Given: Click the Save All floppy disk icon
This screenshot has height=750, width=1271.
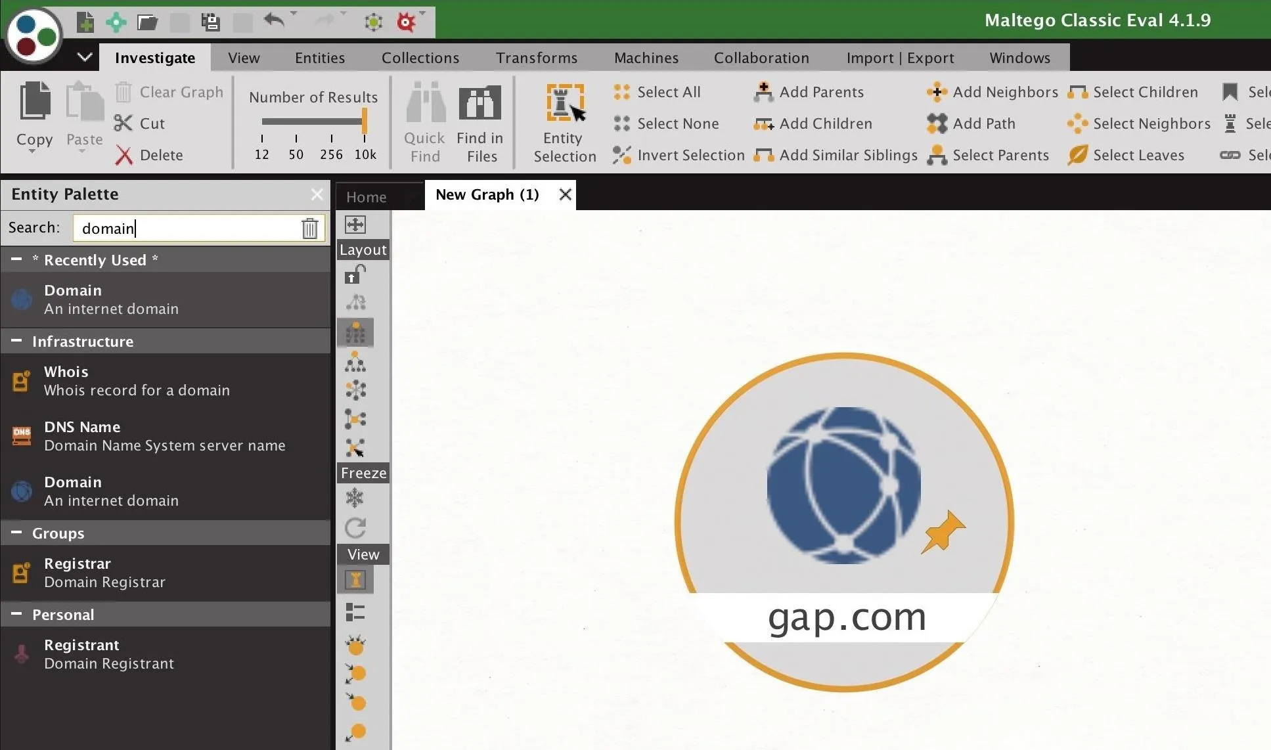Looking at the screenshot, I should 210,22.
